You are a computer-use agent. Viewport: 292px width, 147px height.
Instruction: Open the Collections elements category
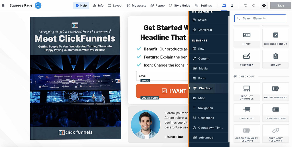coord(209,118)
